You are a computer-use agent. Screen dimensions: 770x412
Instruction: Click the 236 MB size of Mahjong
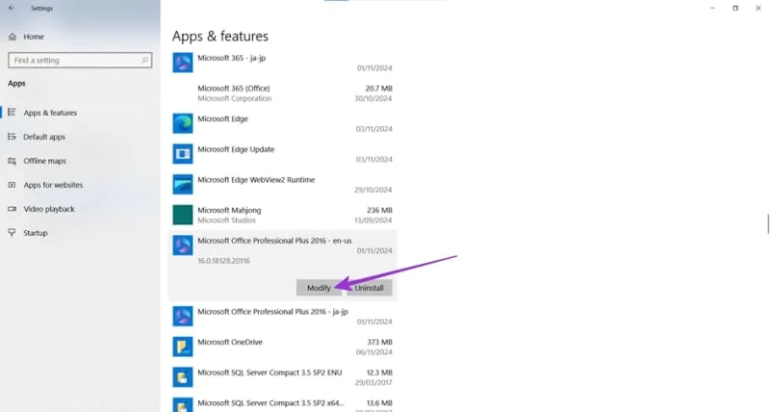click(x=379, y=210)
